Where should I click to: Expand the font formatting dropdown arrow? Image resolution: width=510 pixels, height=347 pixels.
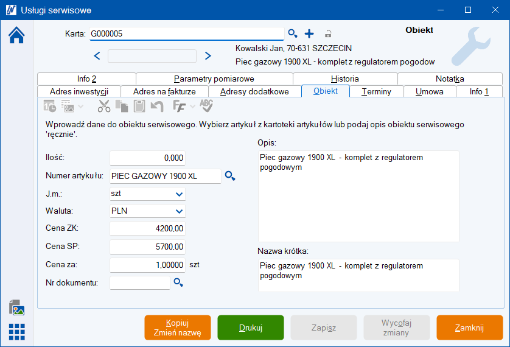pyautogui.click(x=193, y=107)
